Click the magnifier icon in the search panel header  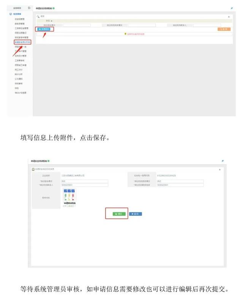point(38,17)
